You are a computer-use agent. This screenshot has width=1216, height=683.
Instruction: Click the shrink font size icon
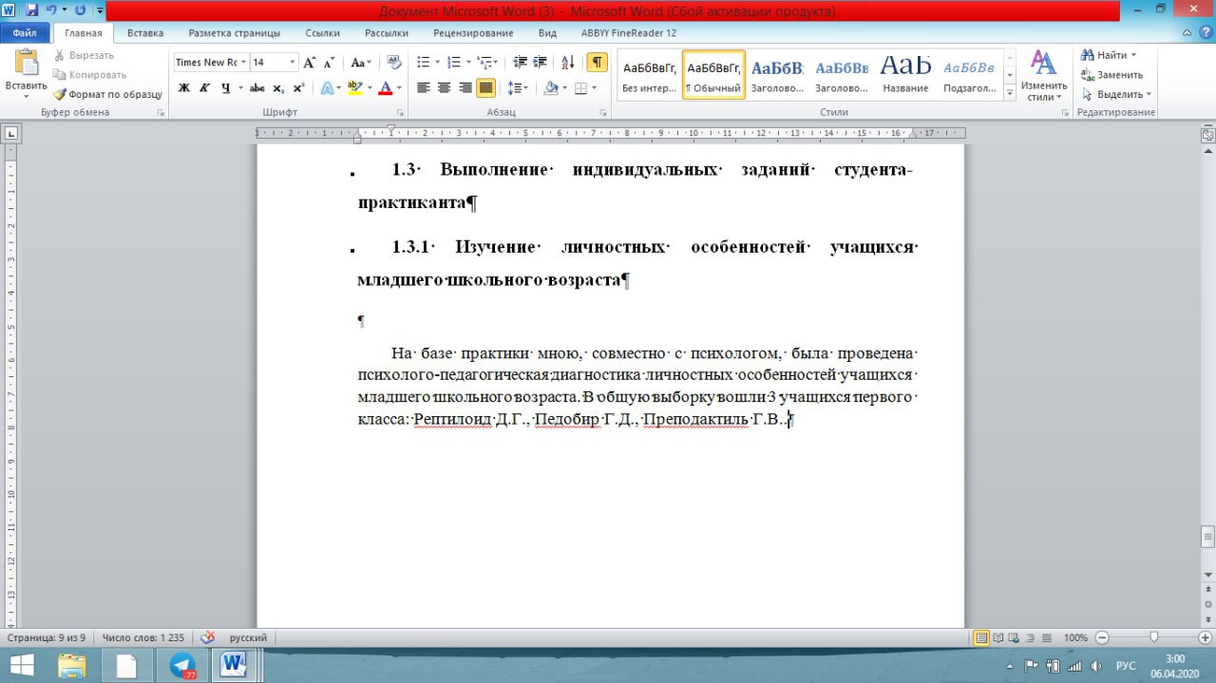(x=330, y=63)
